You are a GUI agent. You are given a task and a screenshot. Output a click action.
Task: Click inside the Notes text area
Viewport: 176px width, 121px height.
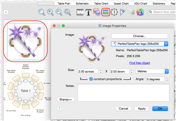pos(123,93)
